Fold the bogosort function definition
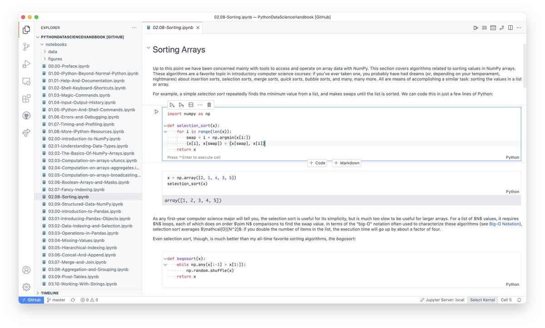 click(165, 259)
